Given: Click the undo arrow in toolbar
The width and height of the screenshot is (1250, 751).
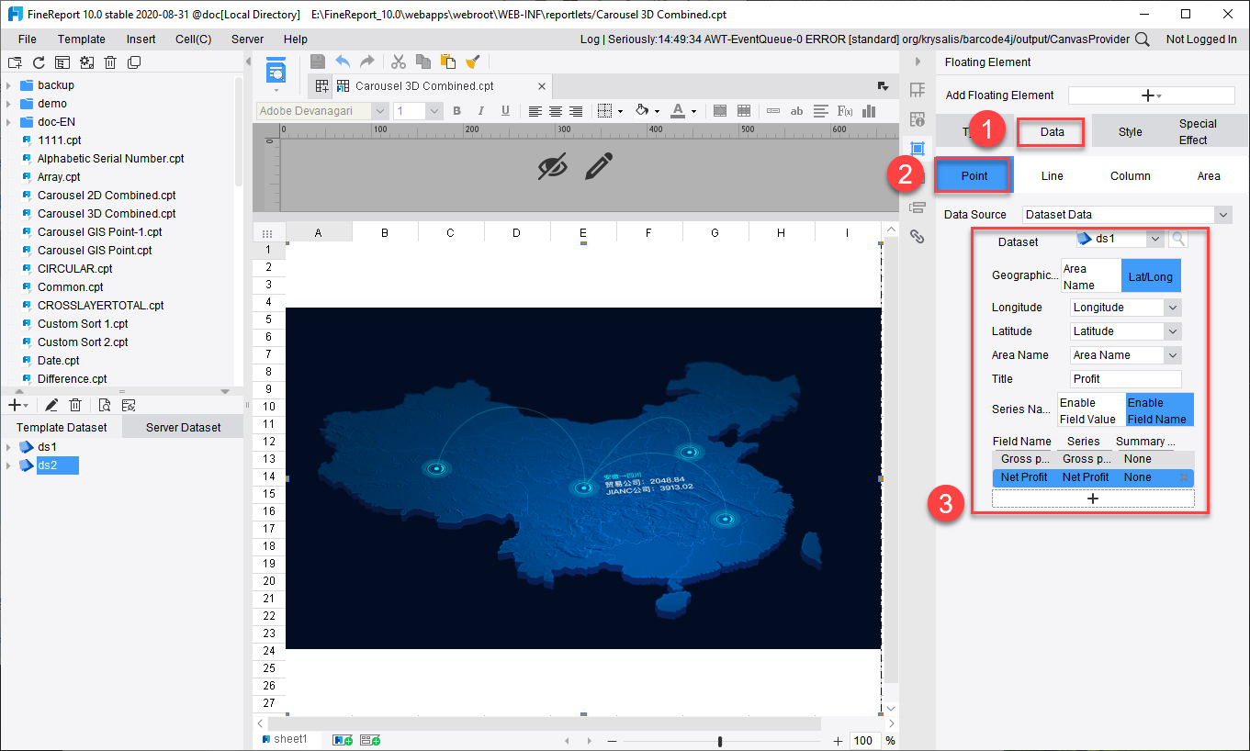Looking at the screenshot, I should point(343,62).
